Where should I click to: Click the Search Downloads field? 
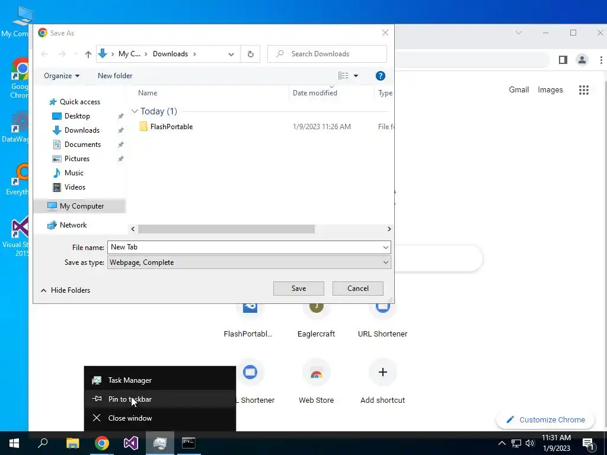pos(327,54)
